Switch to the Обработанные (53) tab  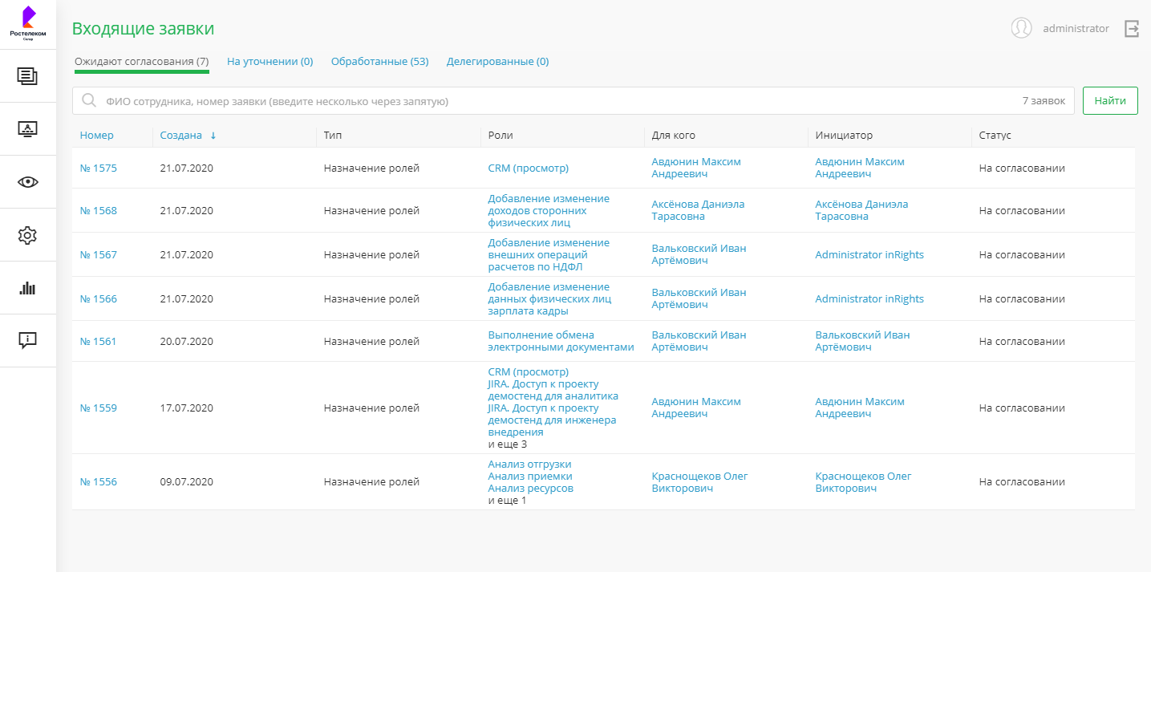[x=379, y=62]
